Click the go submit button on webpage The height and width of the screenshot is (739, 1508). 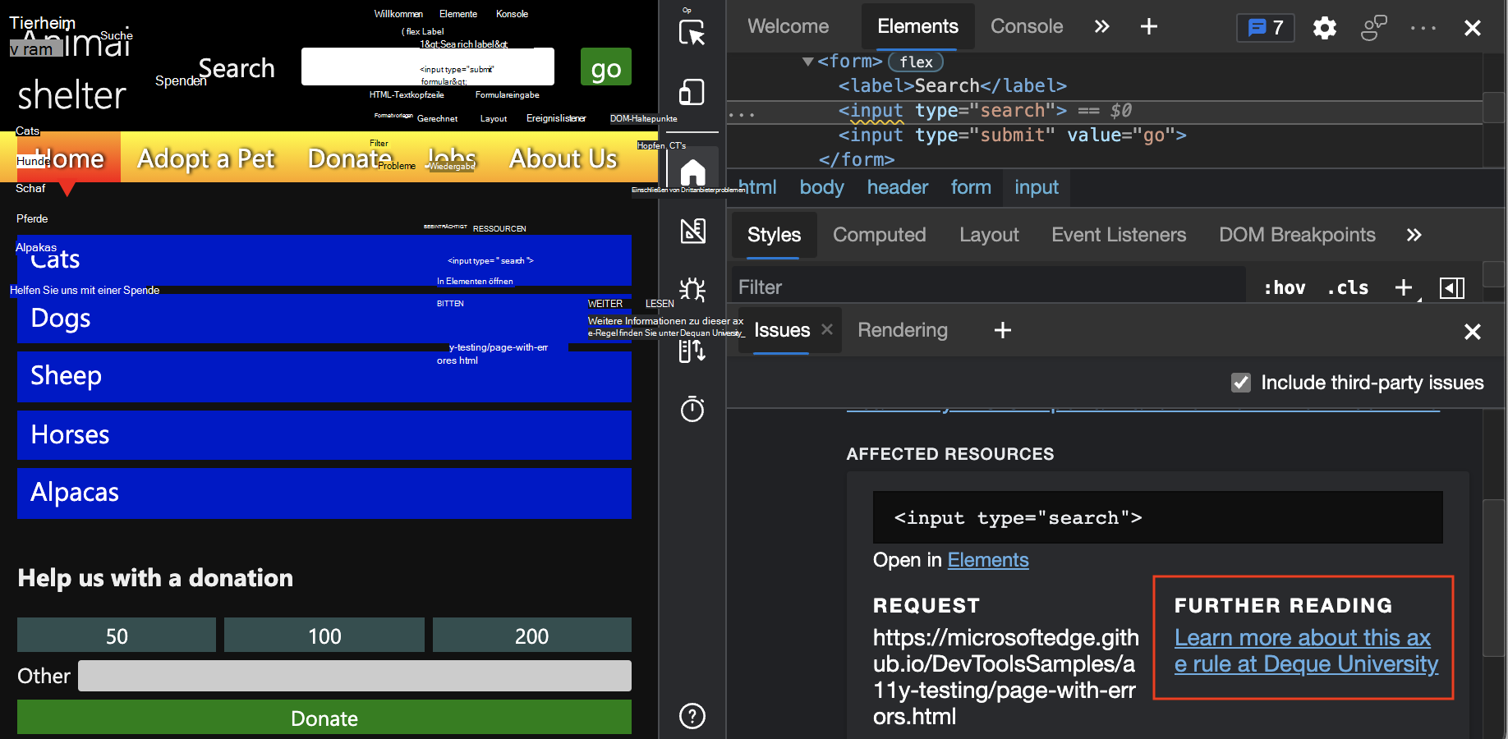(606, 67)
